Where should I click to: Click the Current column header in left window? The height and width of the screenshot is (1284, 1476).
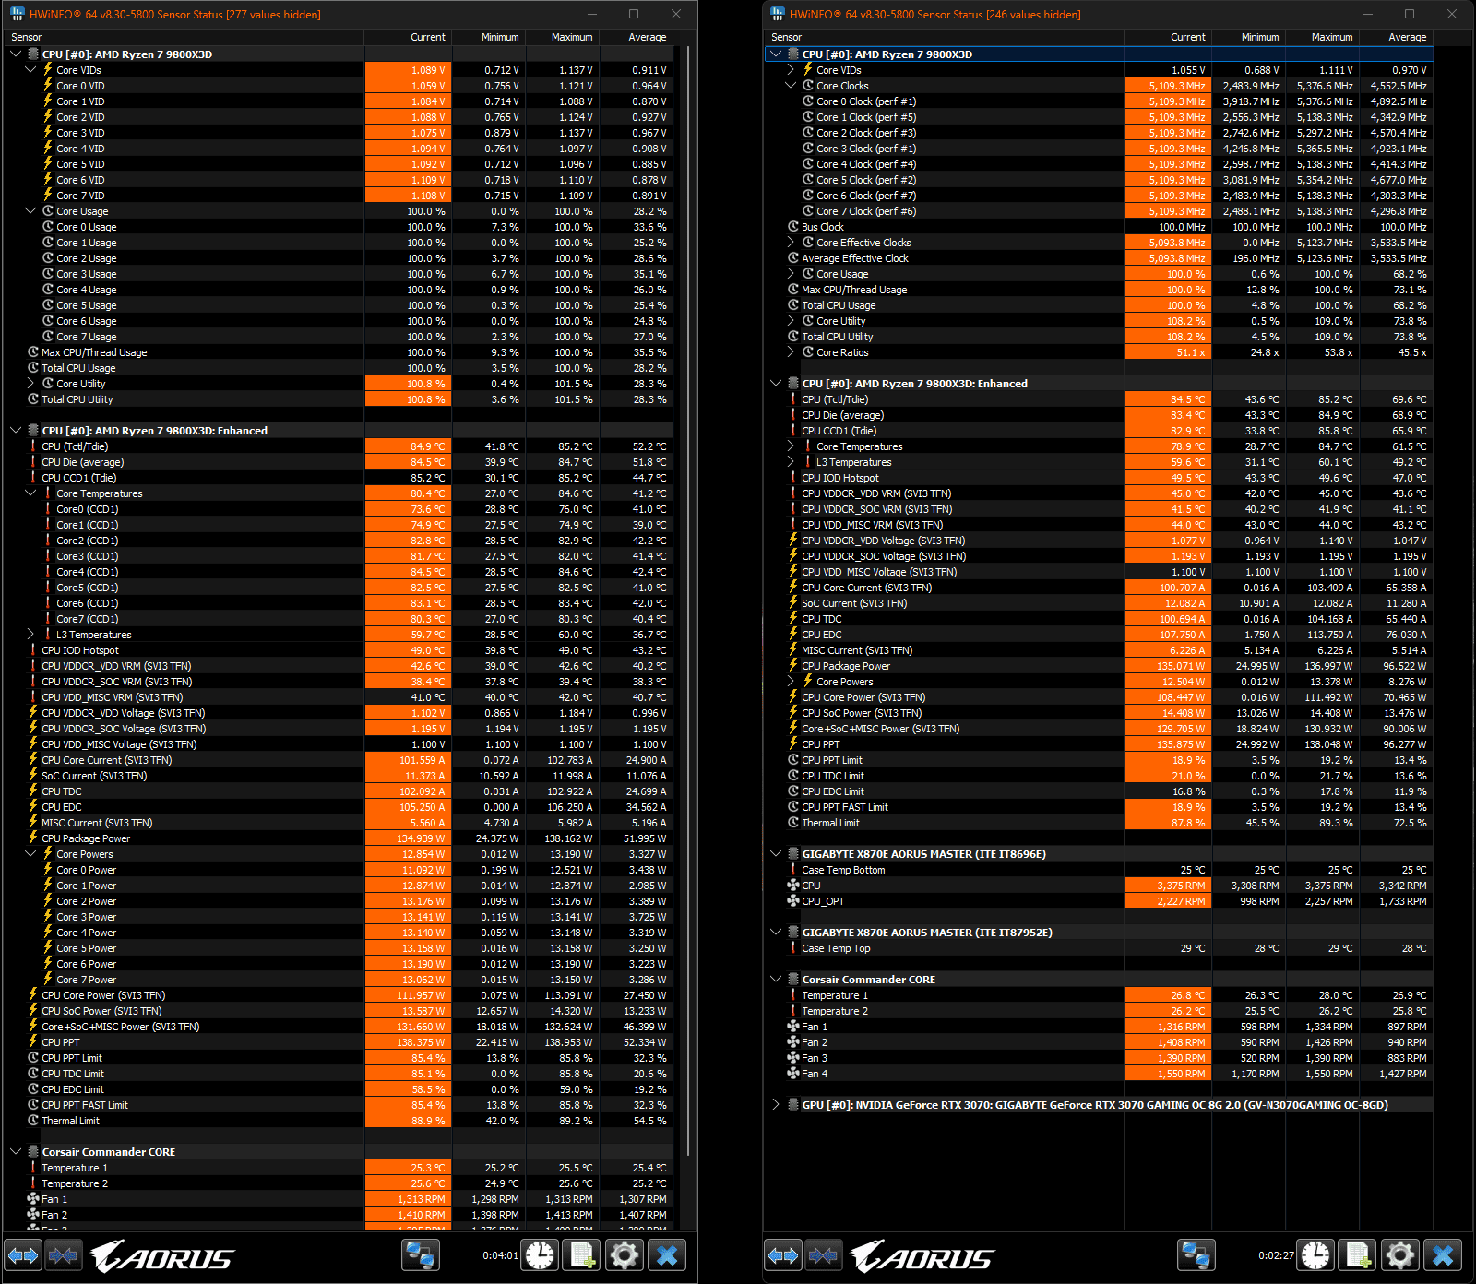tap(407, 38)
